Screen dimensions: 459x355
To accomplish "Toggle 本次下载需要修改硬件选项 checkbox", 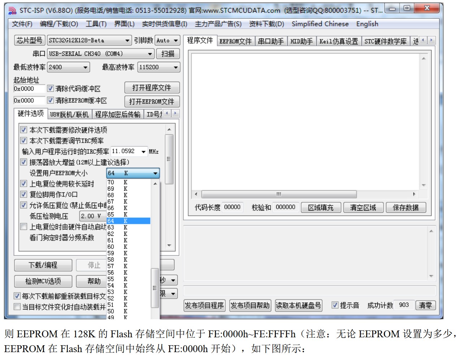I will pos(24,130).
